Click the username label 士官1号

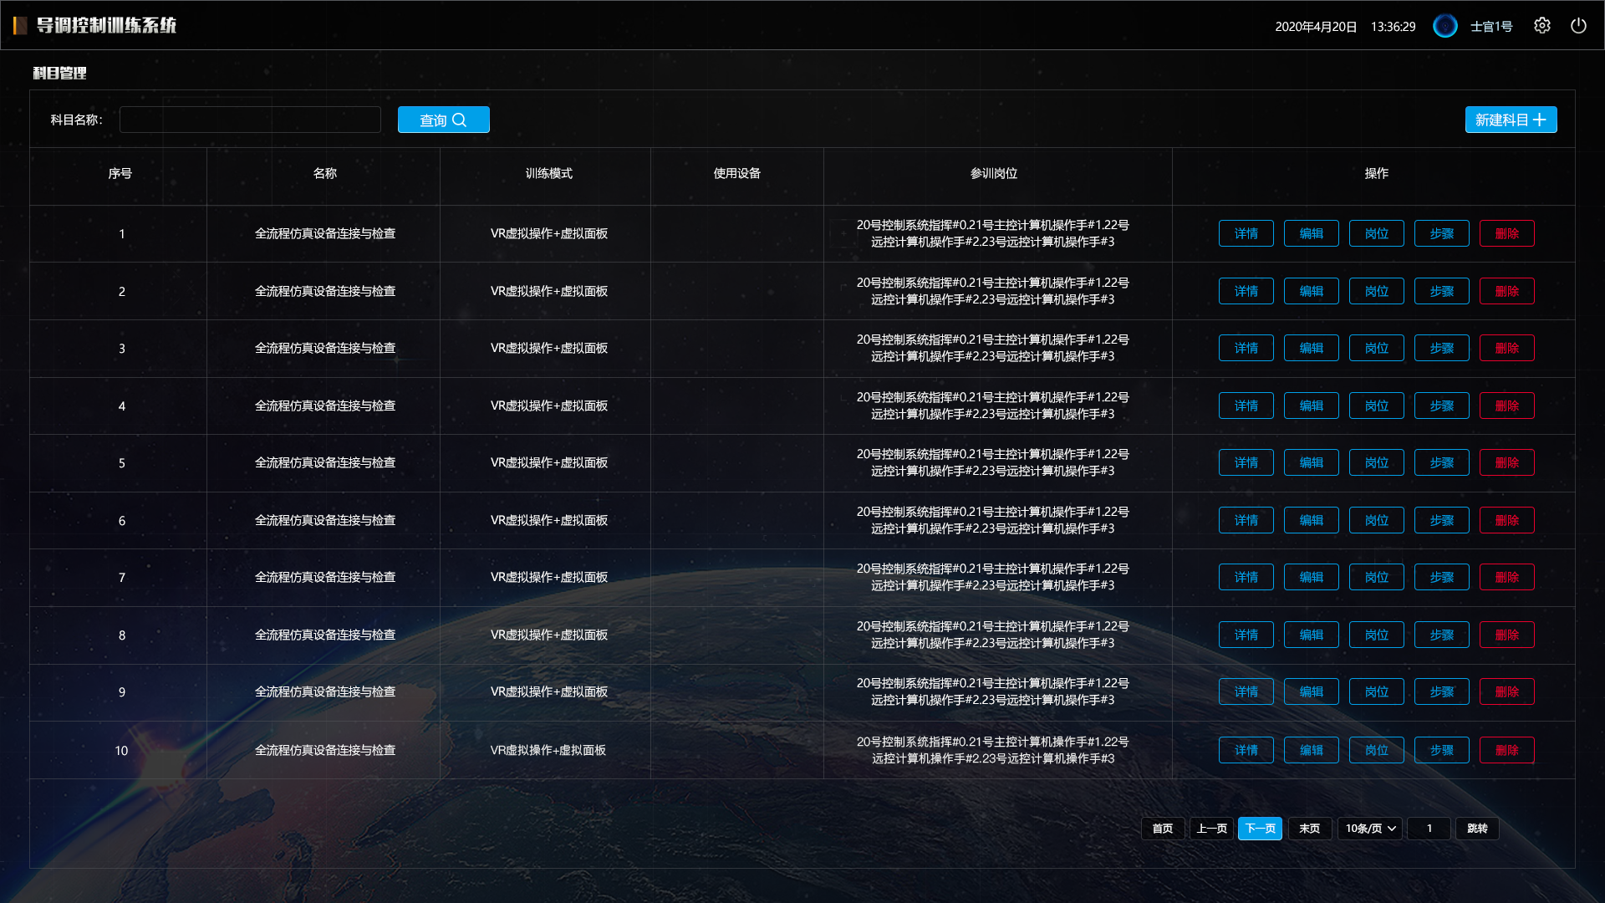(1491, 27)
